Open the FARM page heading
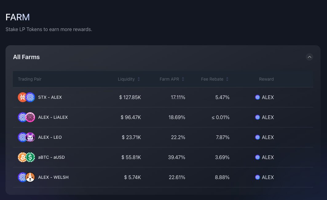Image resolution: width=327 pixels, height=200 pixels. pyautogui.click(x=18, y=18)
